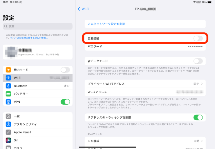Open the chevron next to 固定
Screen dimensions: 215x149
click(x=202, y=84)
